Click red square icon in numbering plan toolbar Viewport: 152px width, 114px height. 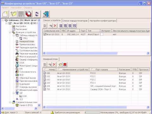coord(65,65)
